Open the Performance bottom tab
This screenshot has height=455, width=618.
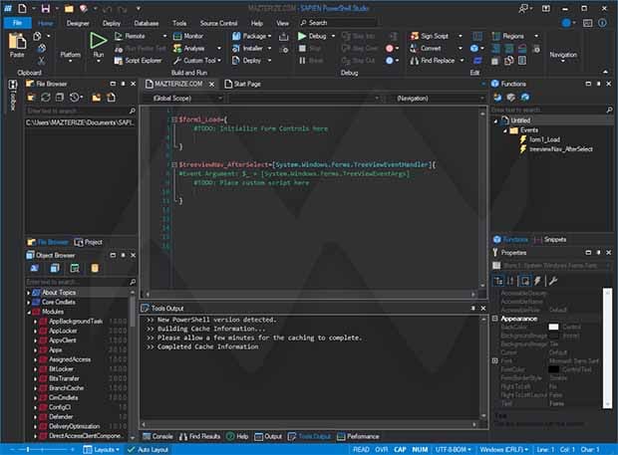click(x=358, y=436)
